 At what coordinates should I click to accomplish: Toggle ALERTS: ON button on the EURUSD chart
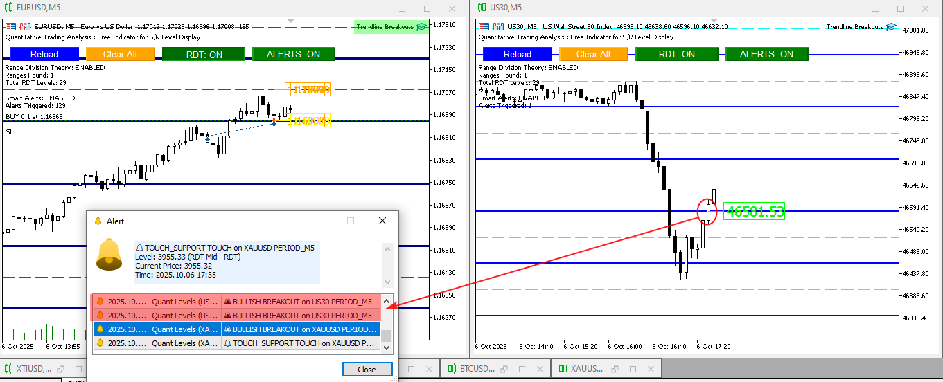[x=294, y=54]
